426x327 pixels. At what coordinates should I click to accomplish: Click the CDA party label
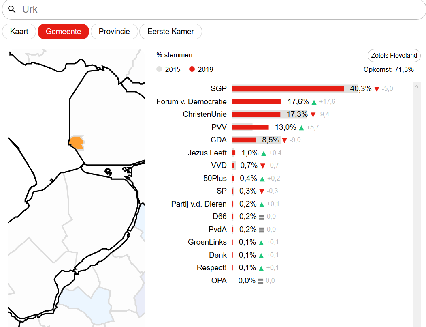(218, 140)
